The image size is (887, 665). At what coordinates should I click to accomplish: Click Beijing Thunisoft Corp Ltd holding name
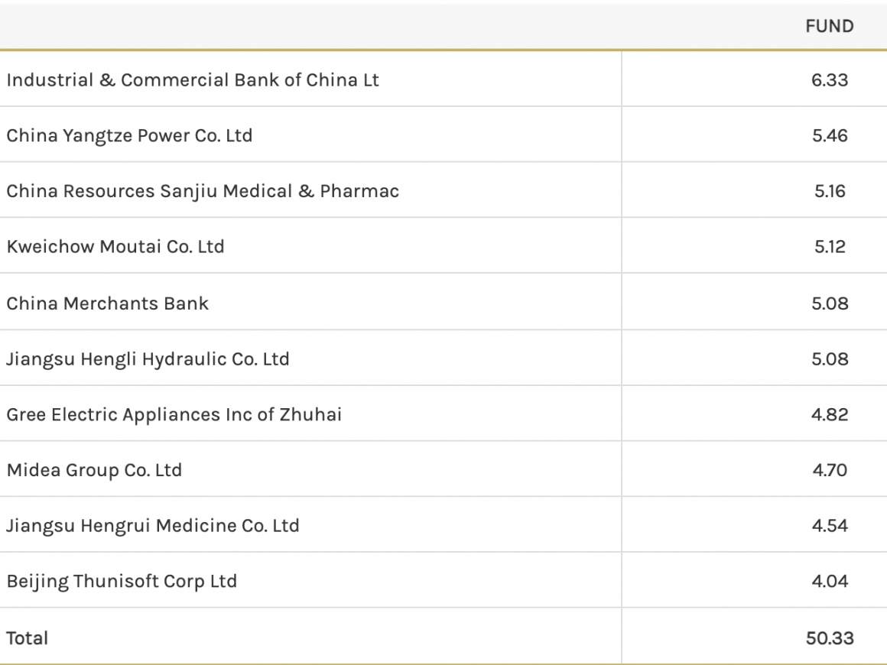[x=122, y=581]
